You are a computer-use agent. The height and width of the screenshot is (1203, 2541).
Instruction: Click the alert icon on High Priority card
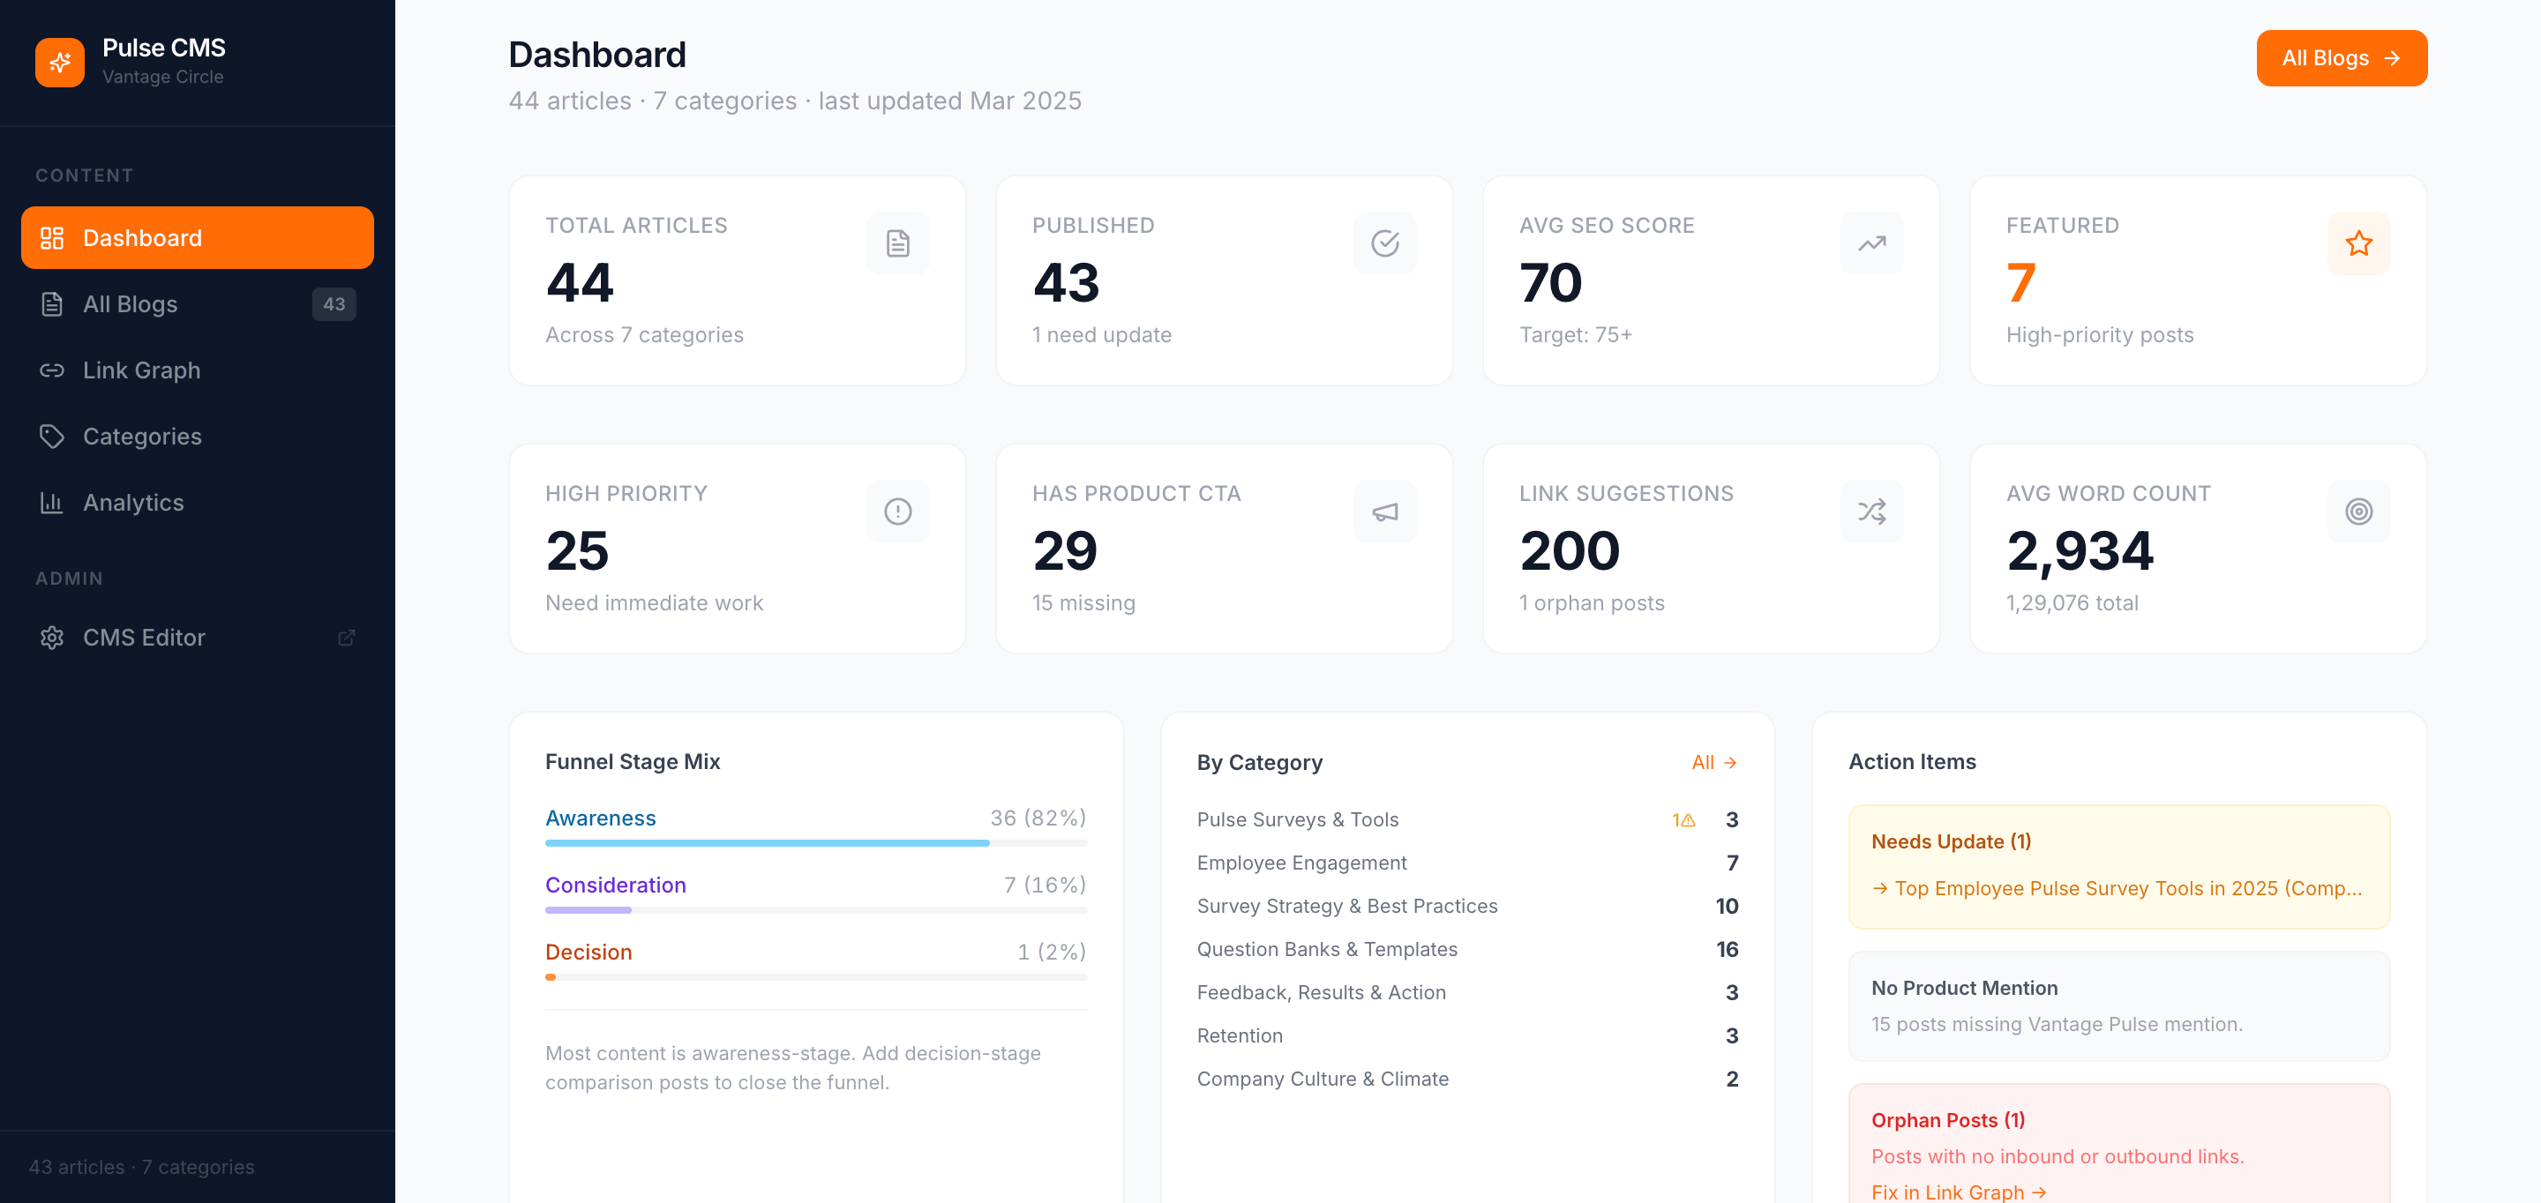pyautogui.click(x=897, y=512)
